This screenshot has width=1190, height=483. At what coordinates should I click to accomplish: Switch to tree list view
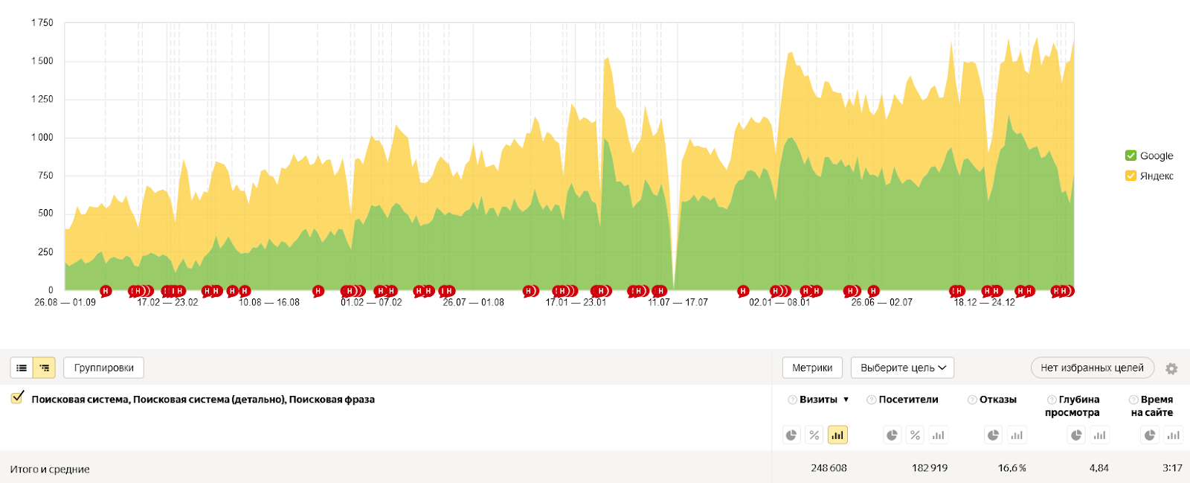tap(45, 368)
